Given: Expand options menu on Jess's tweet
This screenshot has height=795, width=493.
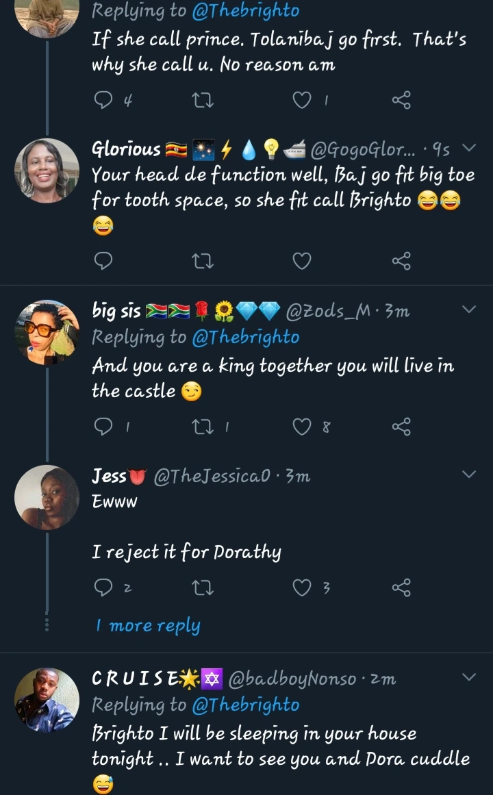Looking at the screenshot, I should 469,475.
